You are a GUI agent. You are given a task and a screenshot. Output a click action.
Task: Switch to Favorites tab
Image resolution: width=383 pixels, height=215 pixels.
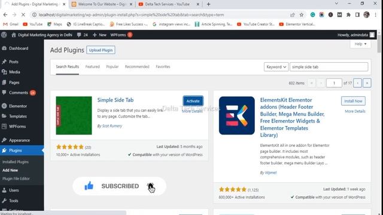tap(163, 66)
